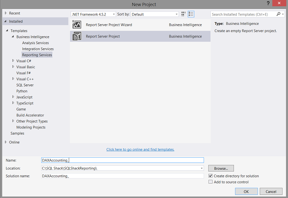Collapse the Templates node
The height and width of the screenshot is (198, 288).
tap(7, 31)
